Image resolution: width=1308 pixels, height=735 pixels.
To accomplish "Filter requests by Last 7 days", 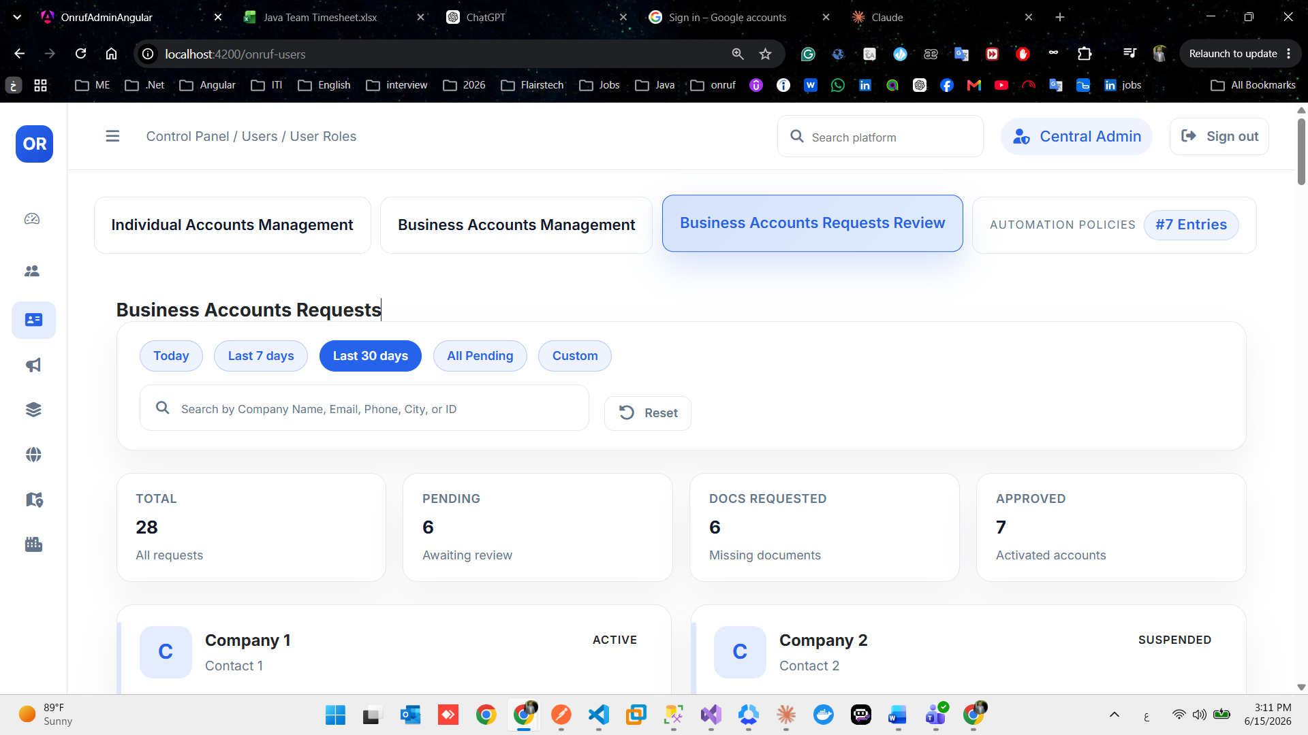I will coord(261,356).
